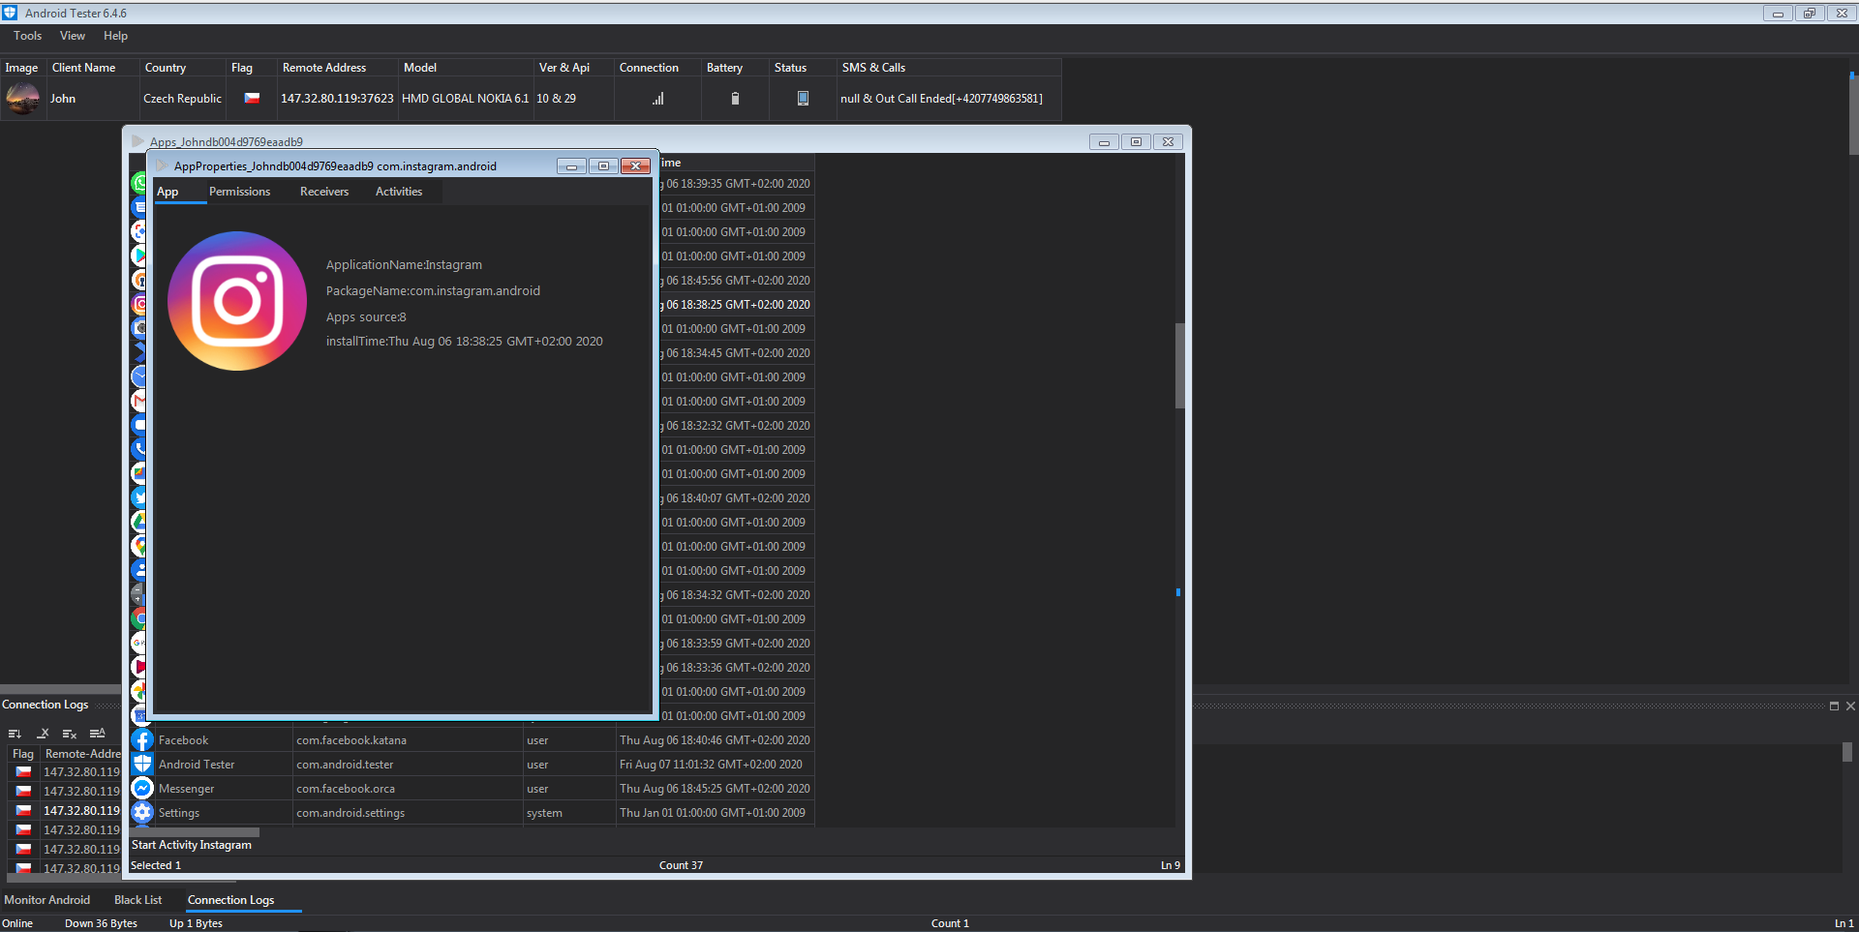
Task: Click the Start Activity Instagram status text
Action: pos(192,845)
